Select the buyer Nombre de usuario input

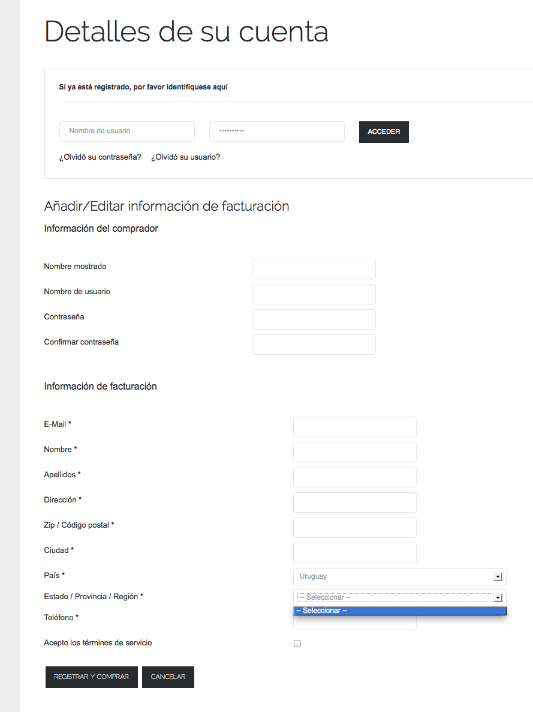click(x=314, y=294)
